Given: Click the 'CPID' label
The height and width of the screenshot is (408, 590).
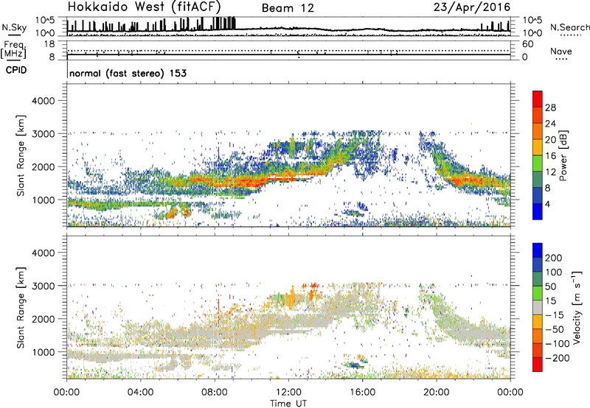Looking at the screenshot, I should (16, 70).
